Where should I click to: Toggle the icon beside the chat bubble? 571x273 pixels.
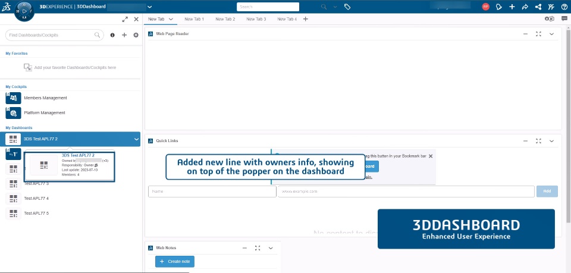[549, 19]
